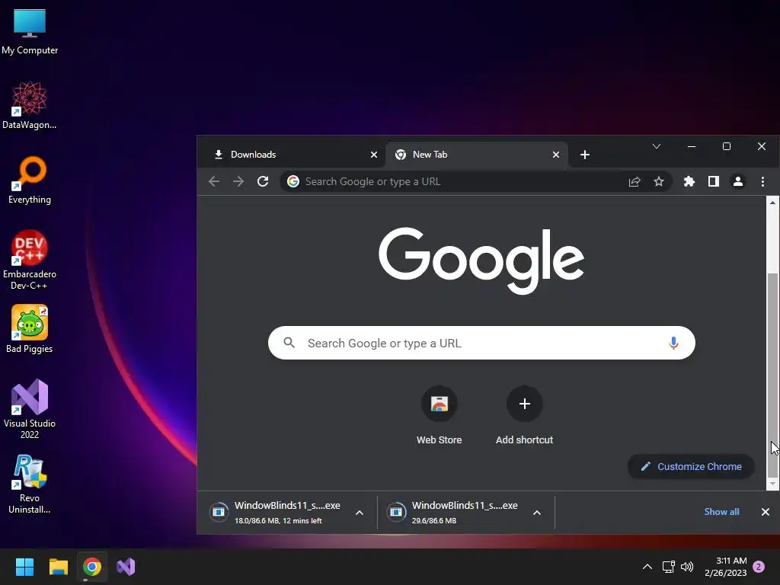780x585 pixels.
Task: Click page vertical scrollbar thumb
Action: 772,374
